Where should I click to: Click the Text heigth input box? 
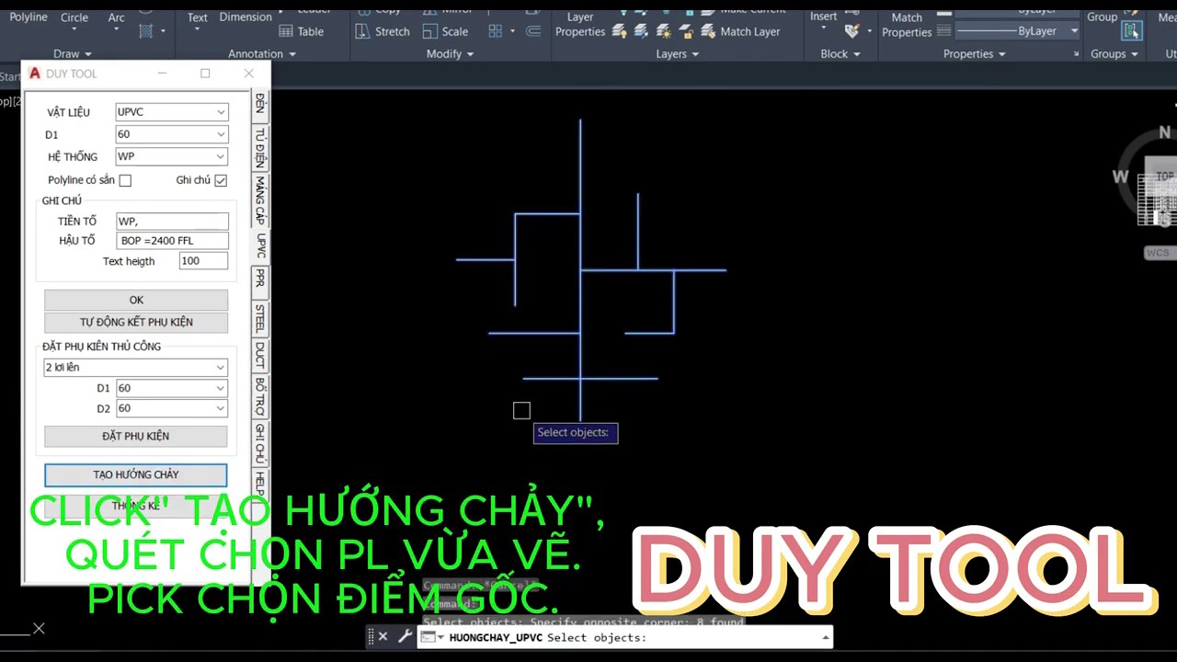pos(203,261)
